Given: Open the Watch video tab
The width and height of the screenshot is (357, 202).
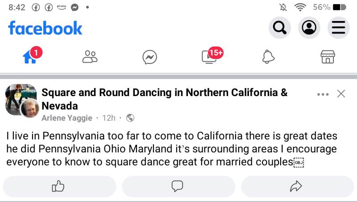Looking at the screenshot, I should [x=209, y=57].
